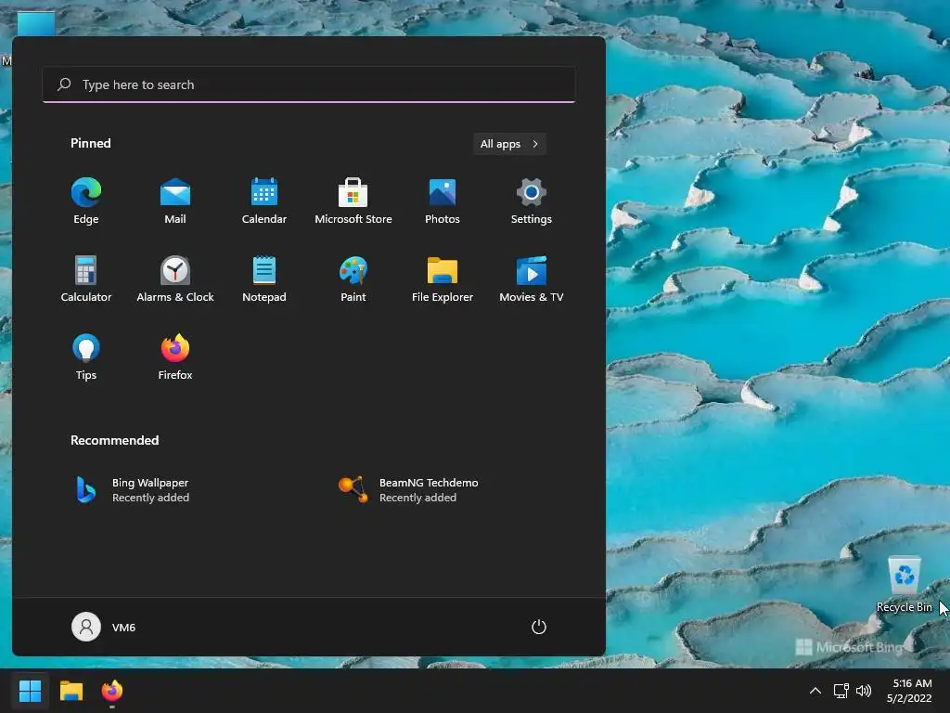950x713 pixels.
Task: Launch Calculator
Action: tap(86, 279)
